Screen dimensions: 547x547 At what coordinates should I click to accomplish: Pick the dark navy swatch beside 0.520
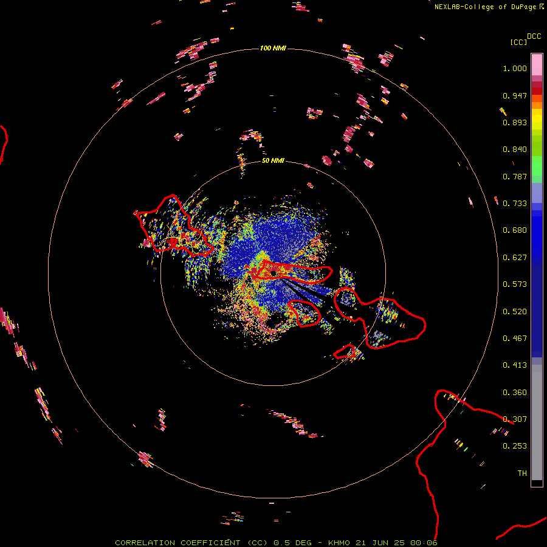click(x=537, y=308)
